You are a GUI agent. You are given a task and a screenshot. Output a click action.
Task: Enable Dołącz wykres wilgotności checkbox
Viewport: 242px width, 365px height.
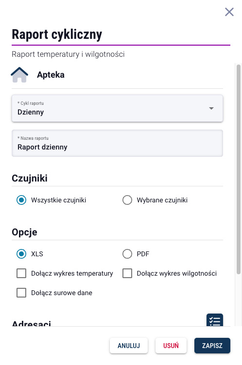[127, 273]
